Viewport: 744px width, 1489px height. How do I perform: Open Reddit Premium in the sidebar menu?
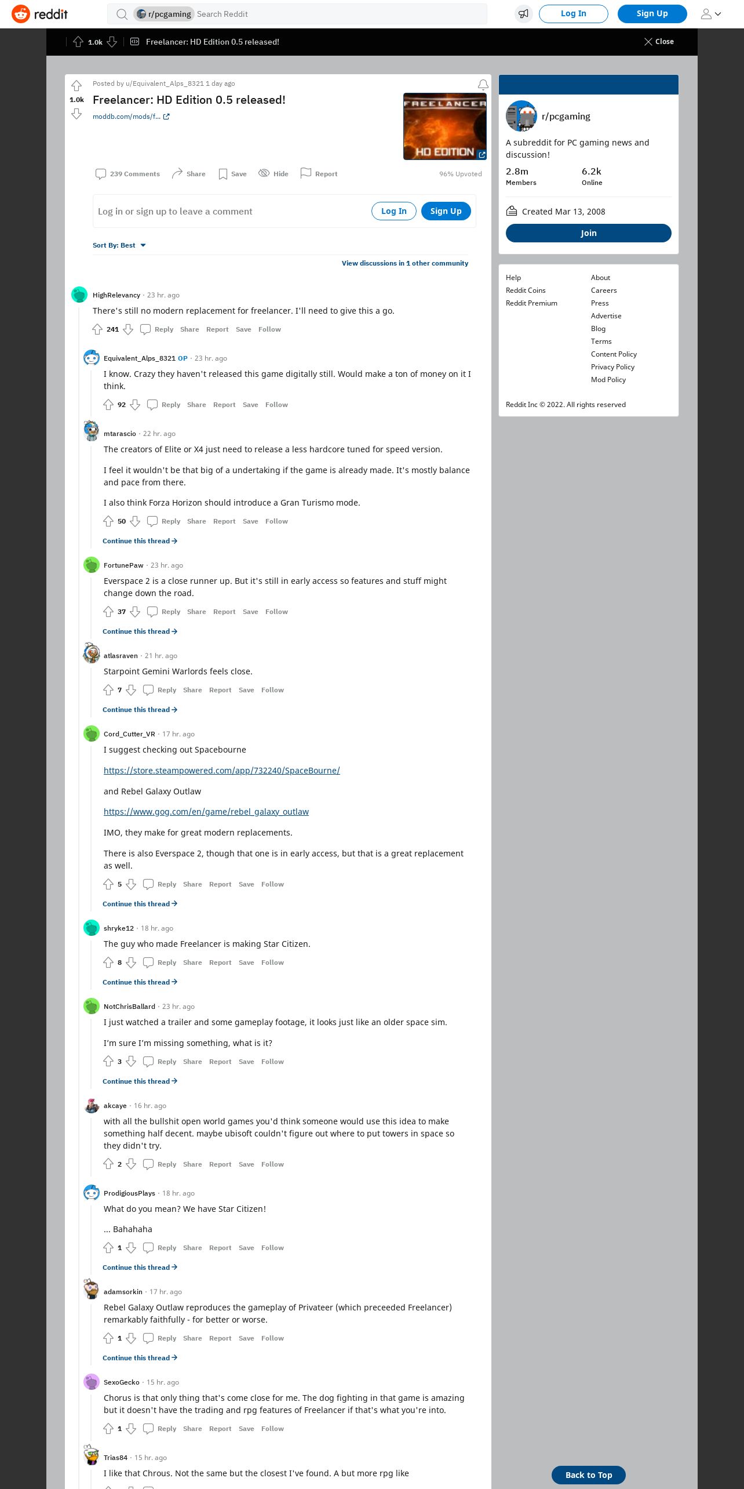(x=531, y=303)
